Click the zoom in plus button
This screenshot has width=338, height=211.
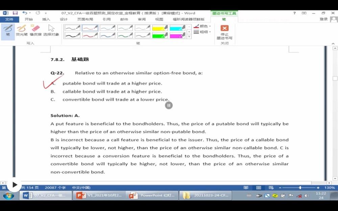click(318, 188)
